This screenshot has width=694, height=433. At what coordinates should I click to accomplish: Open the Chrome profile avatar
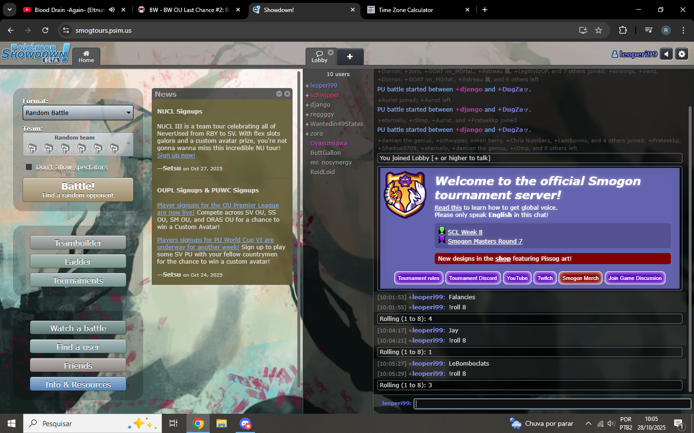[666, 30]
